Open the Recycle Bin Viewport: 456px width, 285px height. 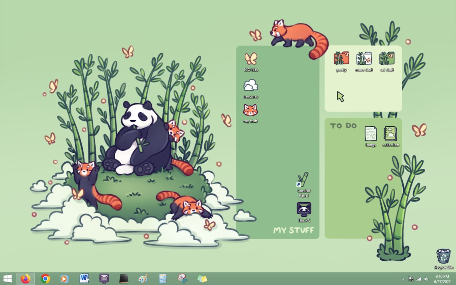tap(443, 256)
